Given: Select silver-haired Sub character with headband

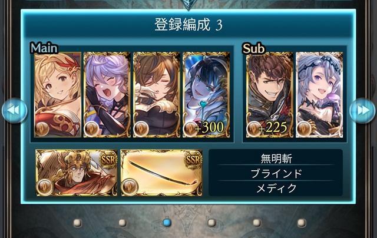Looking at the screenshot, I should click(319, 95).
